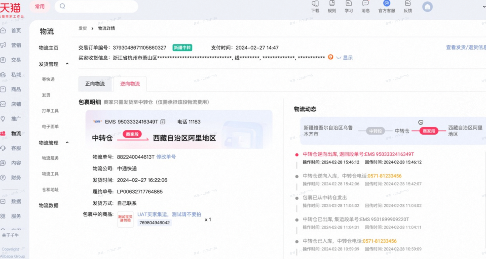Open product link UAT买家集运
Image resolution: width=486 pixels, height=259 pixels.
(169, 214)
